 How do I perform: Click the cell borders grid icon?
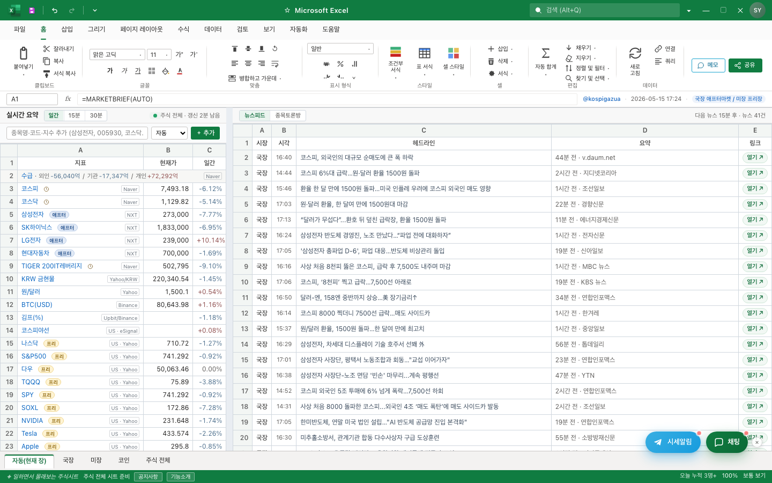(152, 71)
